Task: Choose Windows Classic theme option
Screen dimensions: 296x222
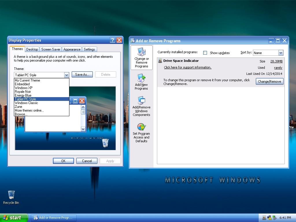Action: click(26, 103)
